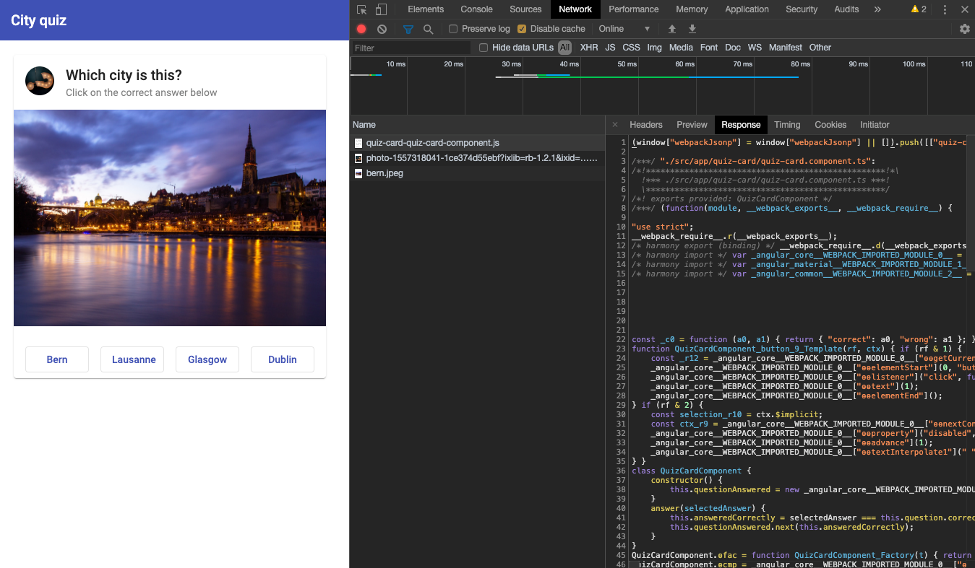Open search within network requests
Screen dimensions: 975x568
tap(429, 29)
